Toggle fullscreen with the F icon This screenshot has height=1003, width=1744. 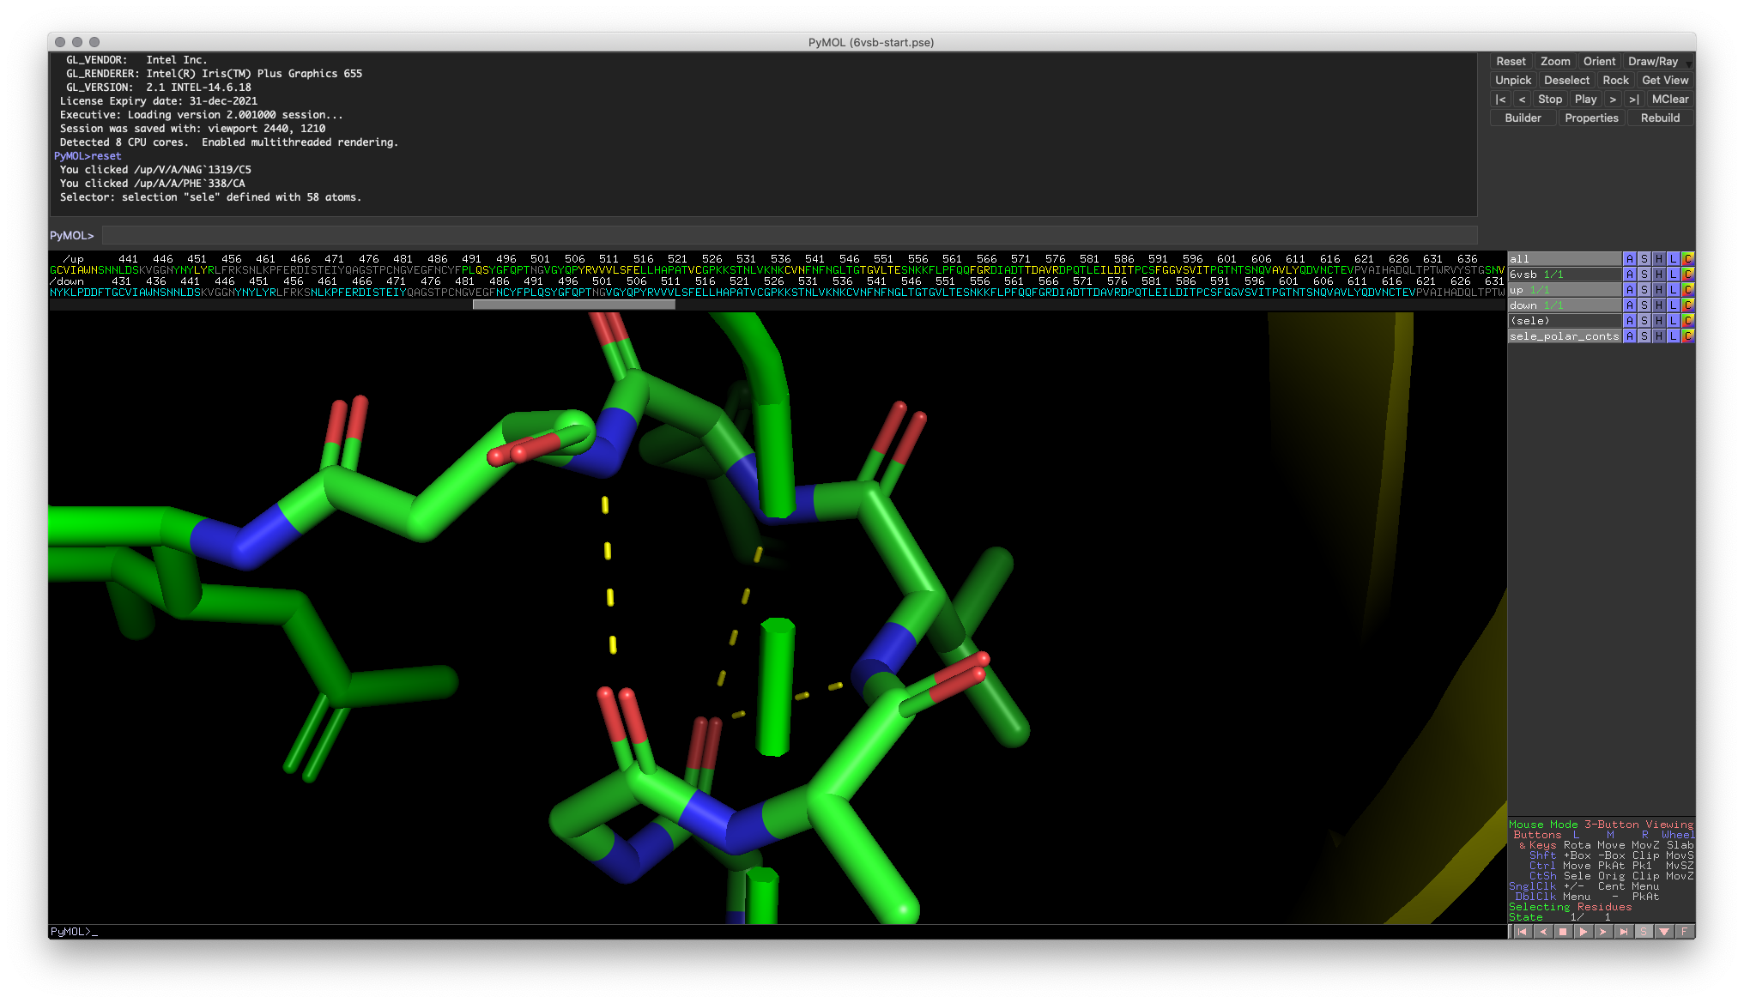click(x=1684, y=932)
